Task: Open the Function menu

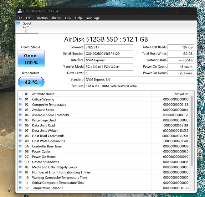Action: tap(41, 18)
